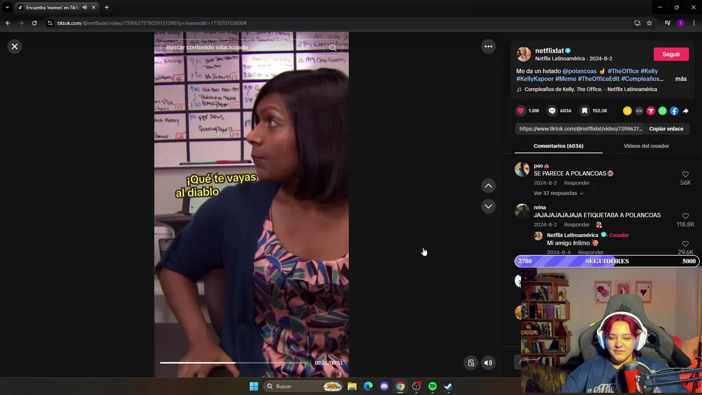
Task: View site information icon in the address bar
Action: pyautogui.click(x=50, y=23)
